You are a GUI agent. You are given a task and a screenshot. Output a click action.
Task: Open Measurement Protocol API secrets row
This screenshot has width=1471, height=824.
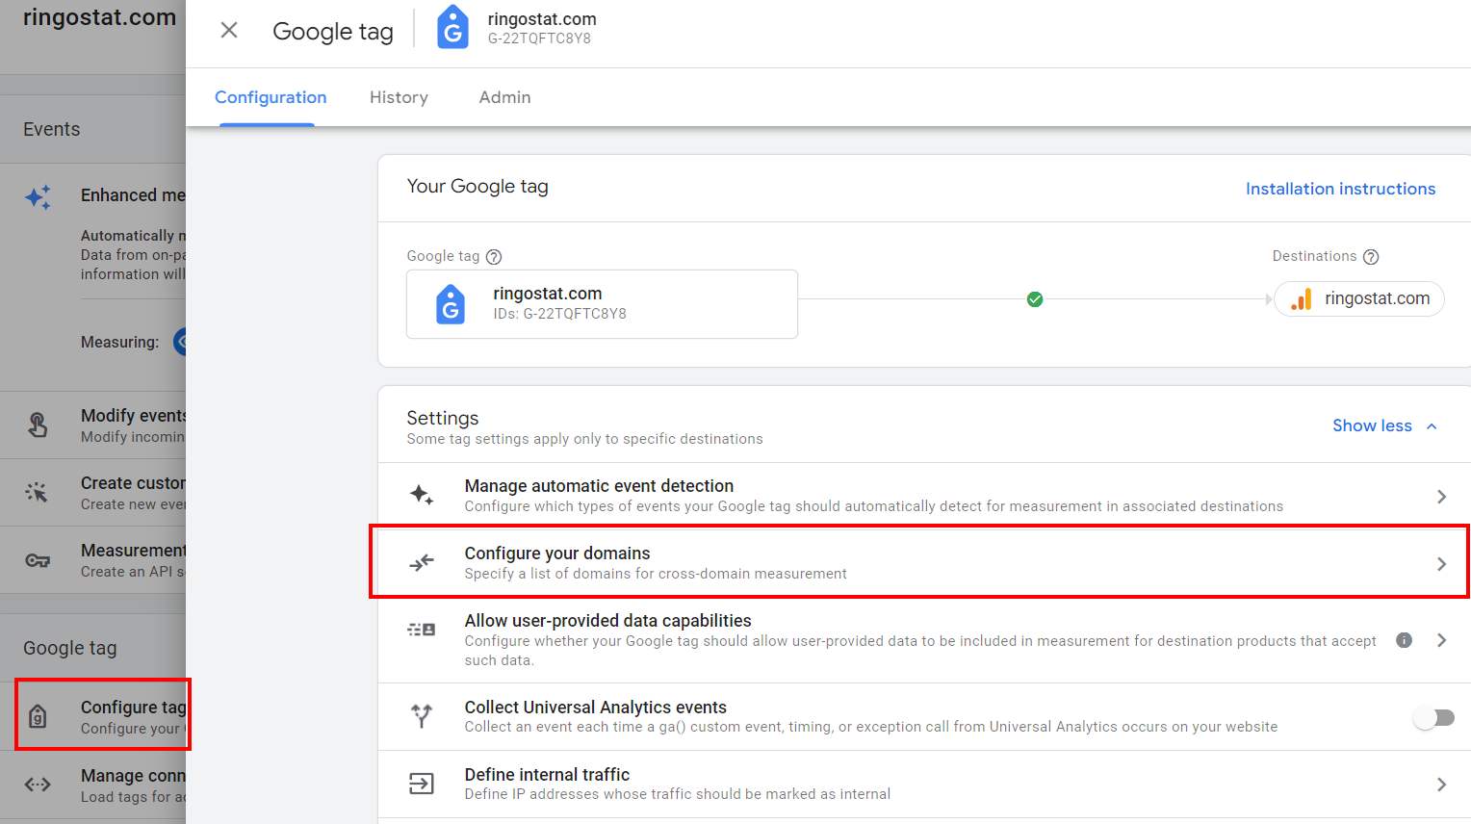click(93, 559)
